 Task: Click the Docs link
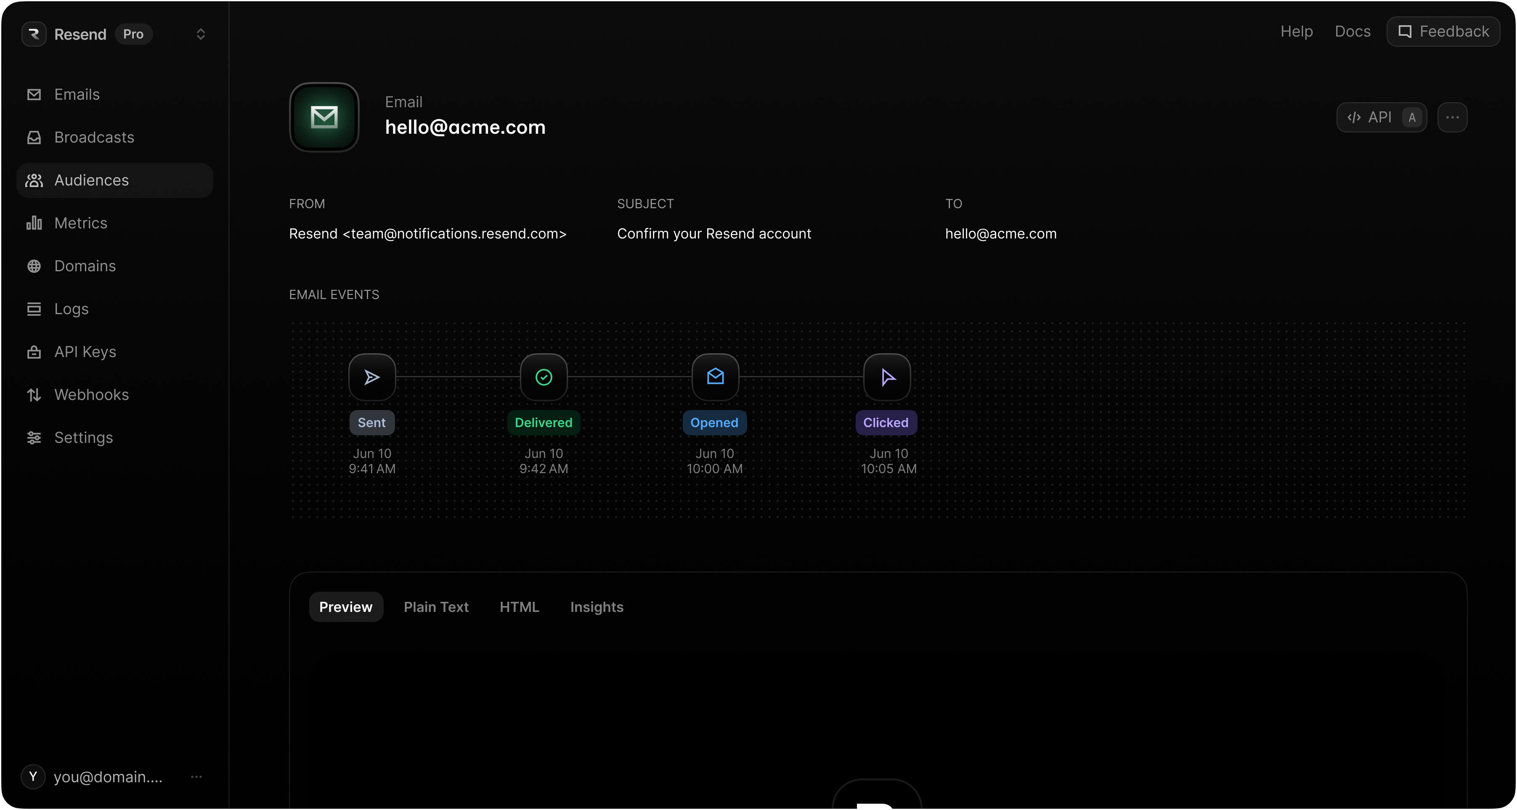1352,31
